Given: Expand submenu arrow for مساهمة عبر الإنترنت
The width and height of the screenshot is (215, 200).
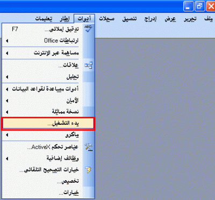Looking at the screenshot, I should click(x=7, y=53).
